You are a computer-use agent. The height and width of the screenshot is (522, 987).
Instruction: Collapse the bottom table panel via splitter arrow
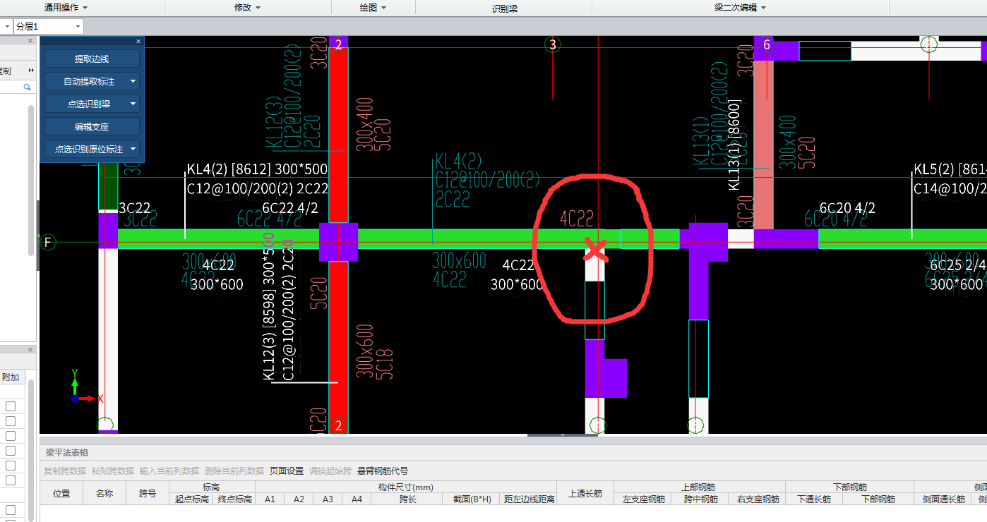563,435
